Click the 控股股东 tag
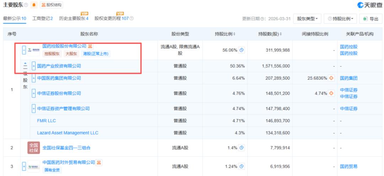Image resolution: width=384 pixels, height=176 pixels. click(52, 54)
